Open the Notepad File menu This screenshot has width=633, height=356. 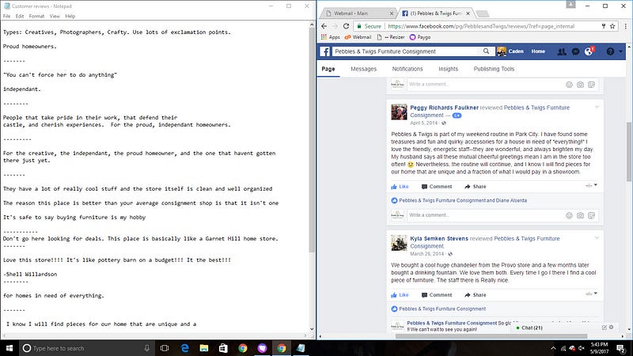pos(7,16)
